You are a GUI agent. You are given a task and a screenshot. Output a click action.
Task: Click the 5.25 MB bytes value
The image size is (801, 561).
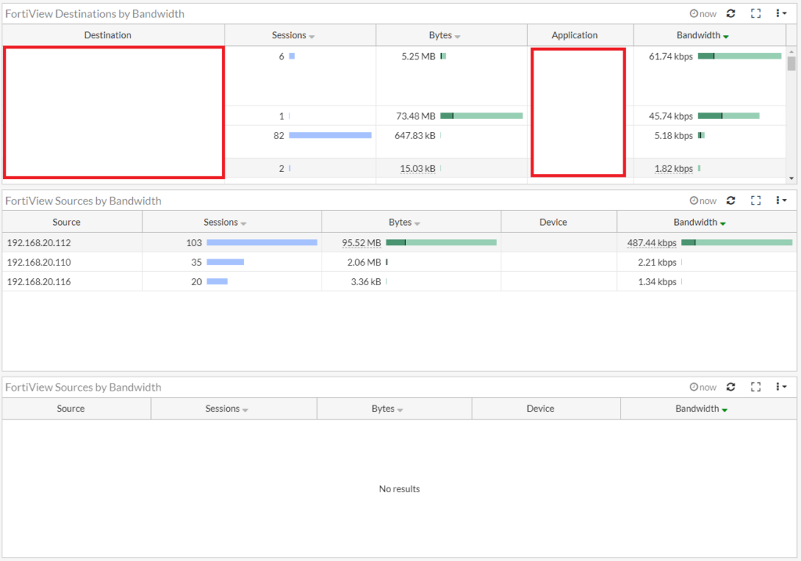[x=418, y=56]
